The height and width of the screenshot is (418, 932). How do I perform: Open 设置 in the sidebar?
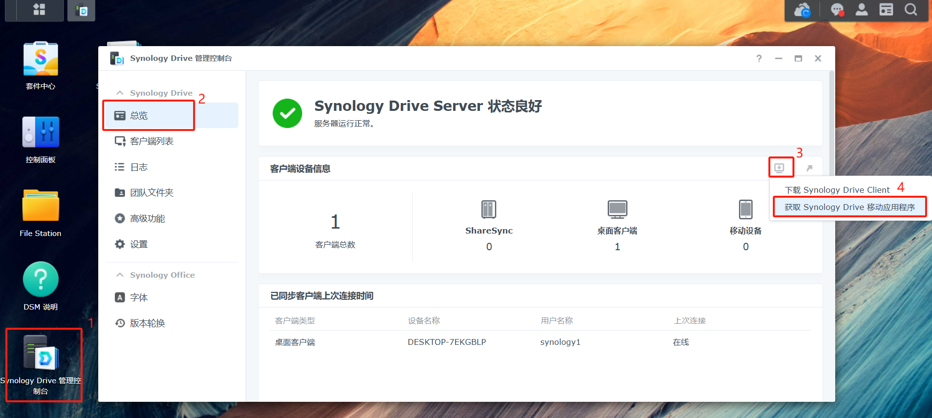point(172,244)
